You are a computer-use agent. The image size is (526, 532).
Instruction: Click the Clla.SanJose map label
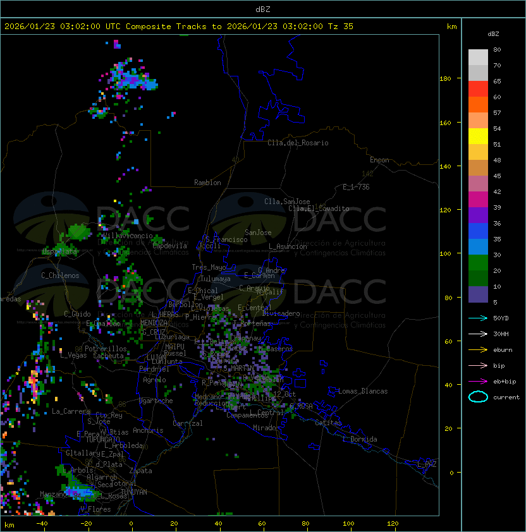287,202
